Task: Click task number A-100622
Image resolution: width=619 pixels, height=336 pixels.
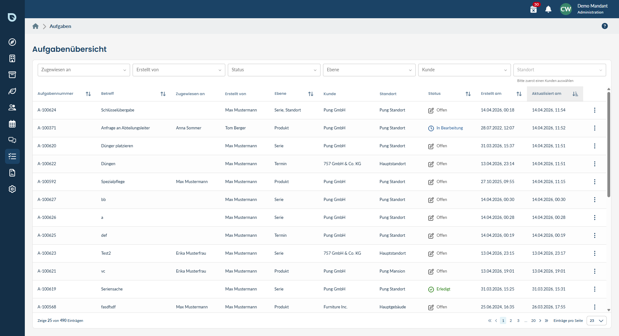Action: pos(47,164)
